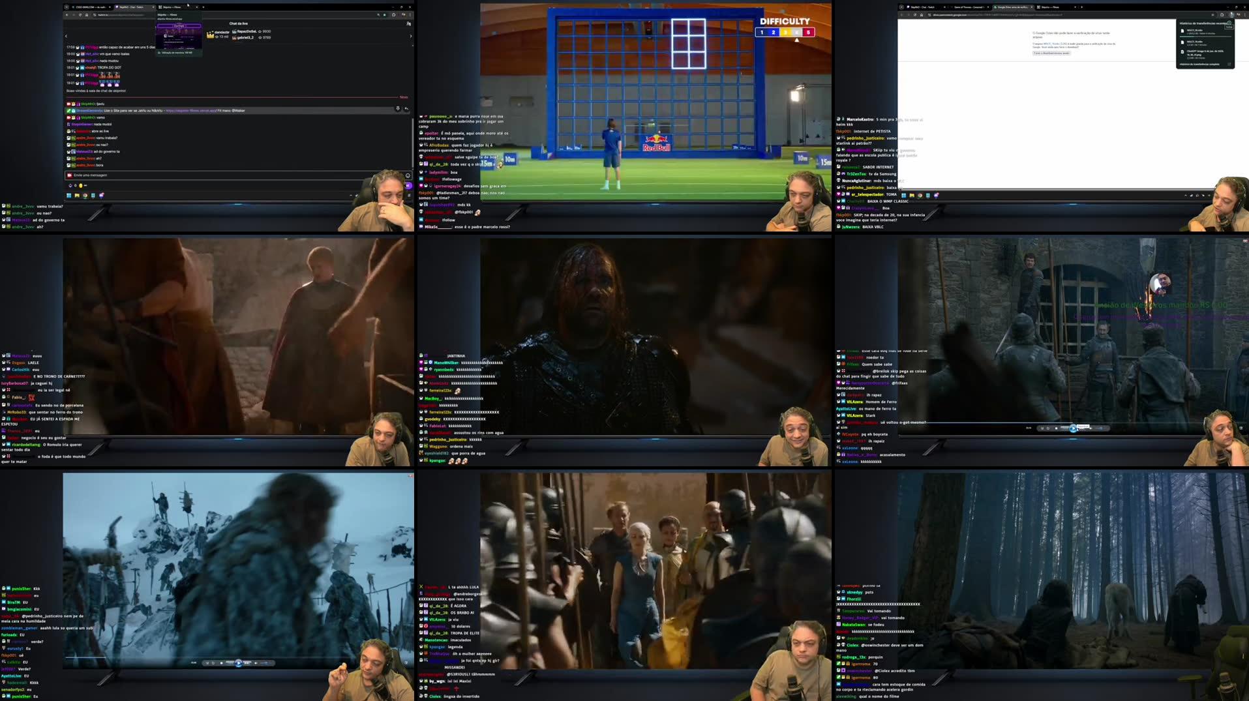Open Extensions menu in top-right browser
This screenshot has height=701, width=1249.
(x=1222, y=15)
